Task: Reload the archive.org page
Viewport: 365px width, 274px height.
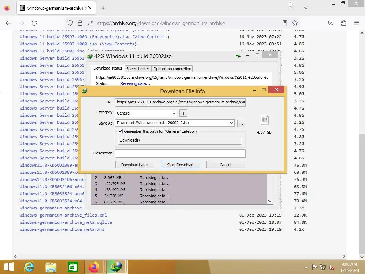Action: (34, 23)
